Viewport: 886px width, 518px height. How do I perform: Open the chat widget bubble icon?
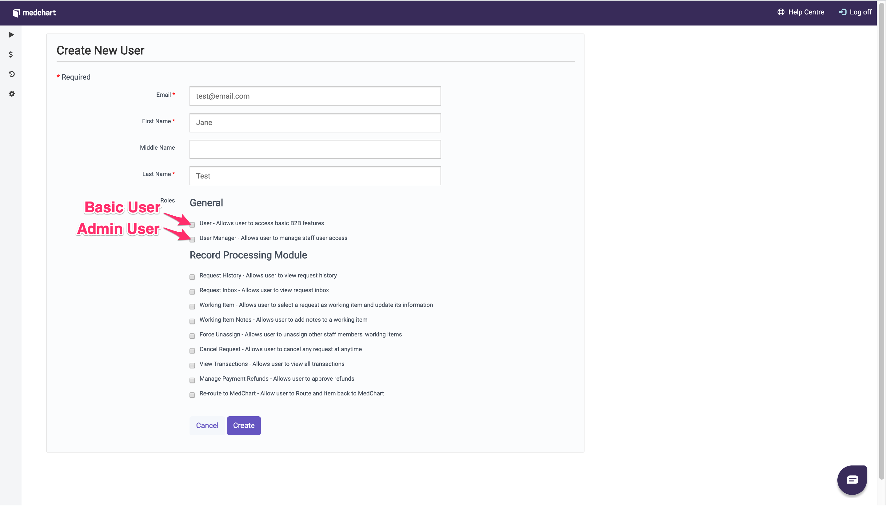pos(852,479)
